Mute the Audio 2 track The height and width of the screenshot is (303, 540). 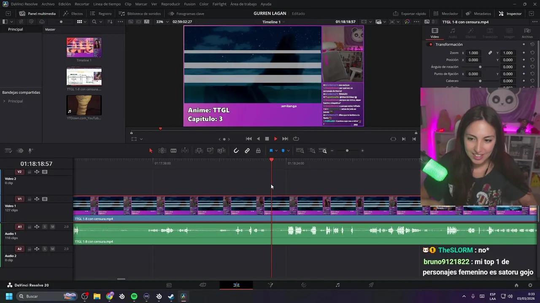[52, 249]
